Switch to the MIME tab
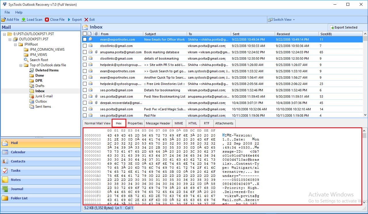This screenshot has height=214, width=368. click(179, 123)
